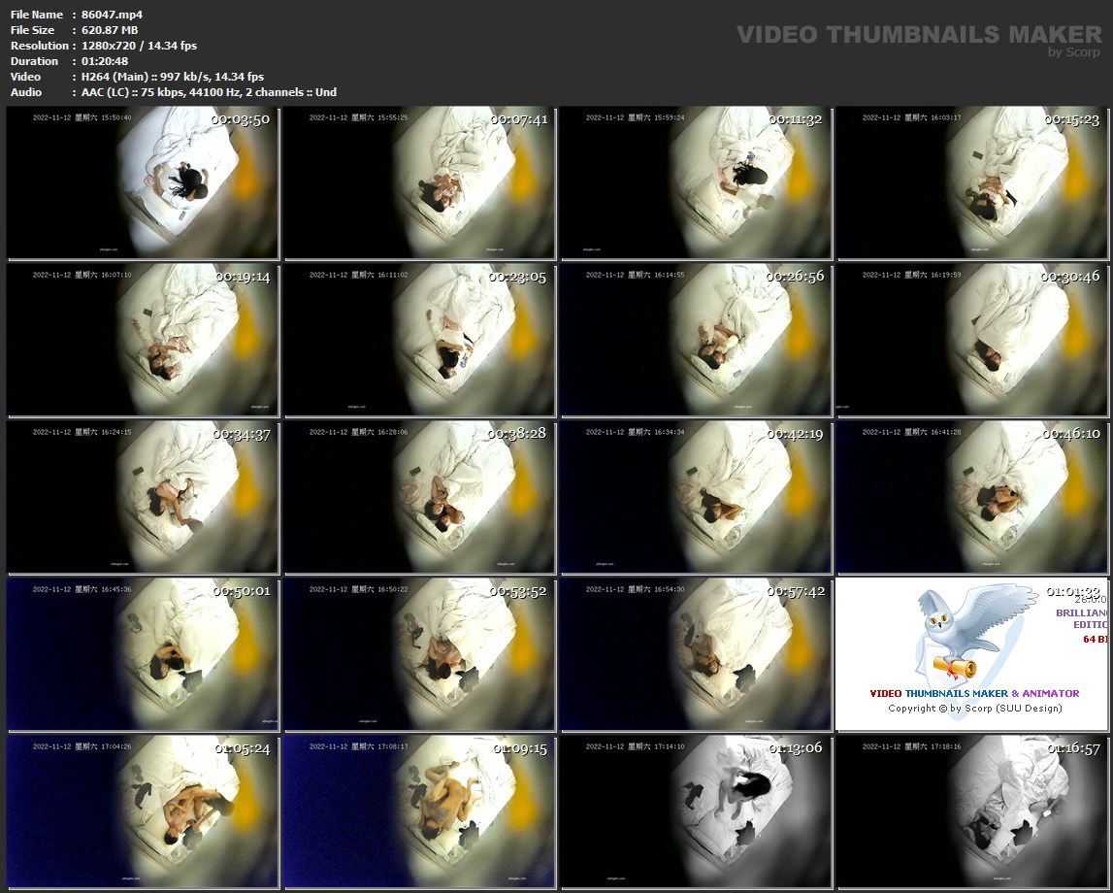Open the frame marked 00:11:32
Screen dimensions: 1113x893
696,183
